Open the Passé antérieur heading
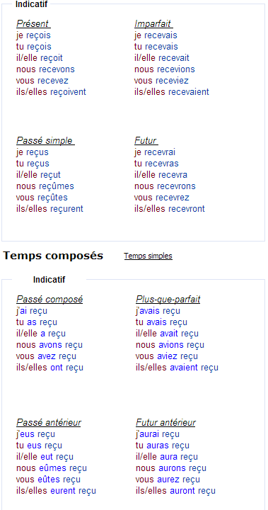This screenshot has height=510, width=268. (x=48, y=422)
